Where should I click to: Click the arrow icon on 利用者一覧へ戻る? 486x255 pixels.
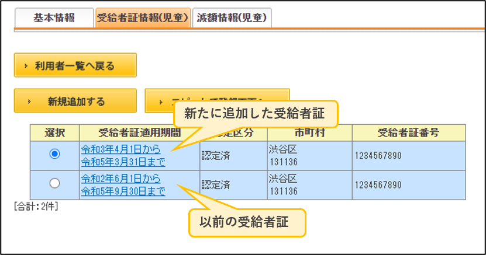click(x=26, y=66)
